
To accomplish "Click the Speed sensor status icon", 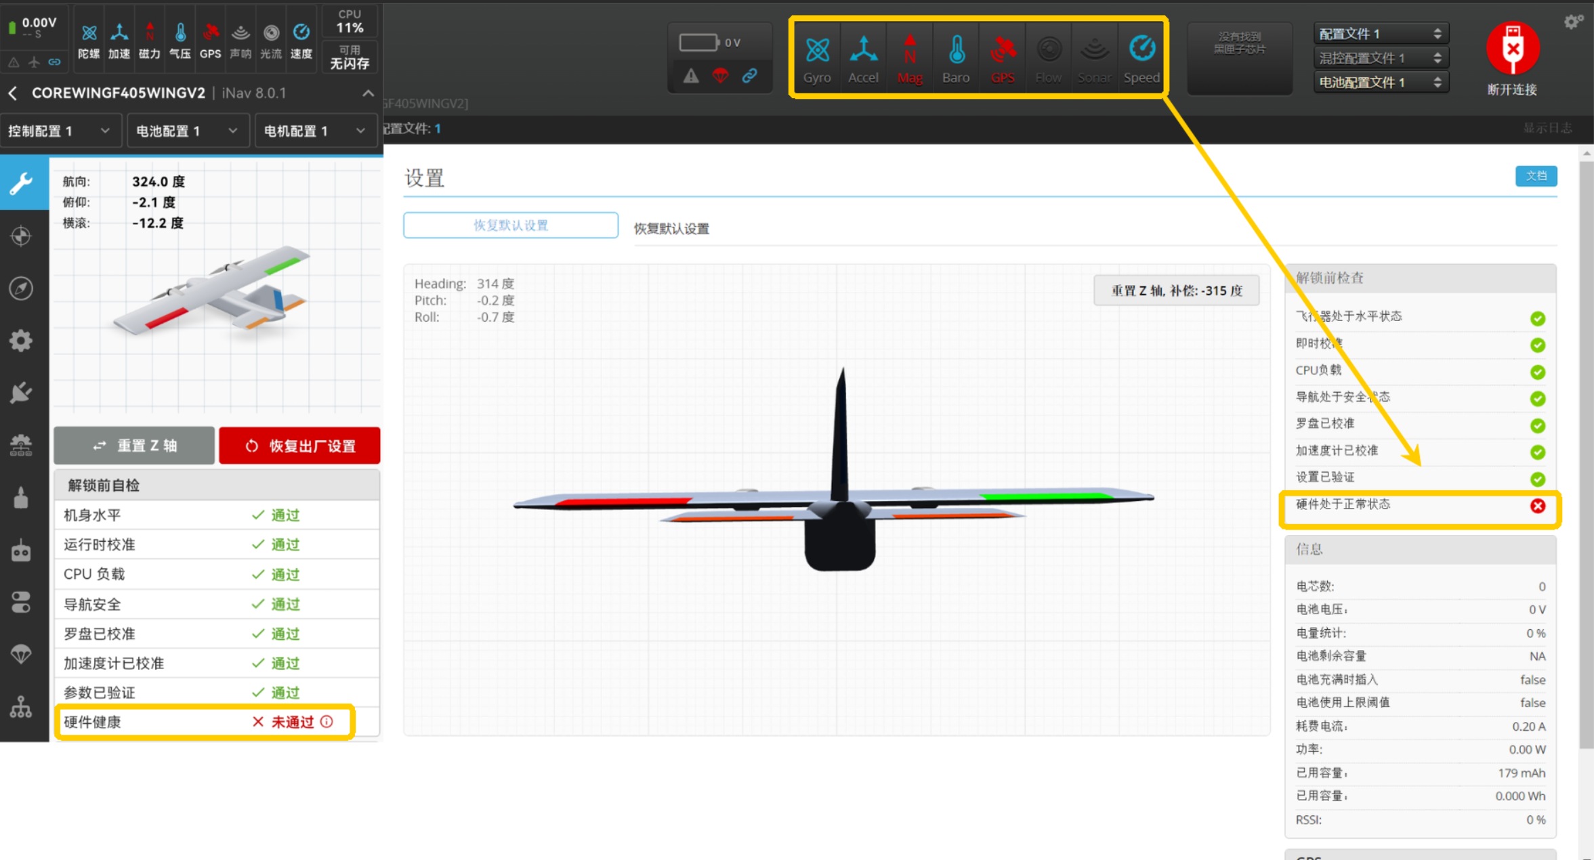I will [1141, 59].
